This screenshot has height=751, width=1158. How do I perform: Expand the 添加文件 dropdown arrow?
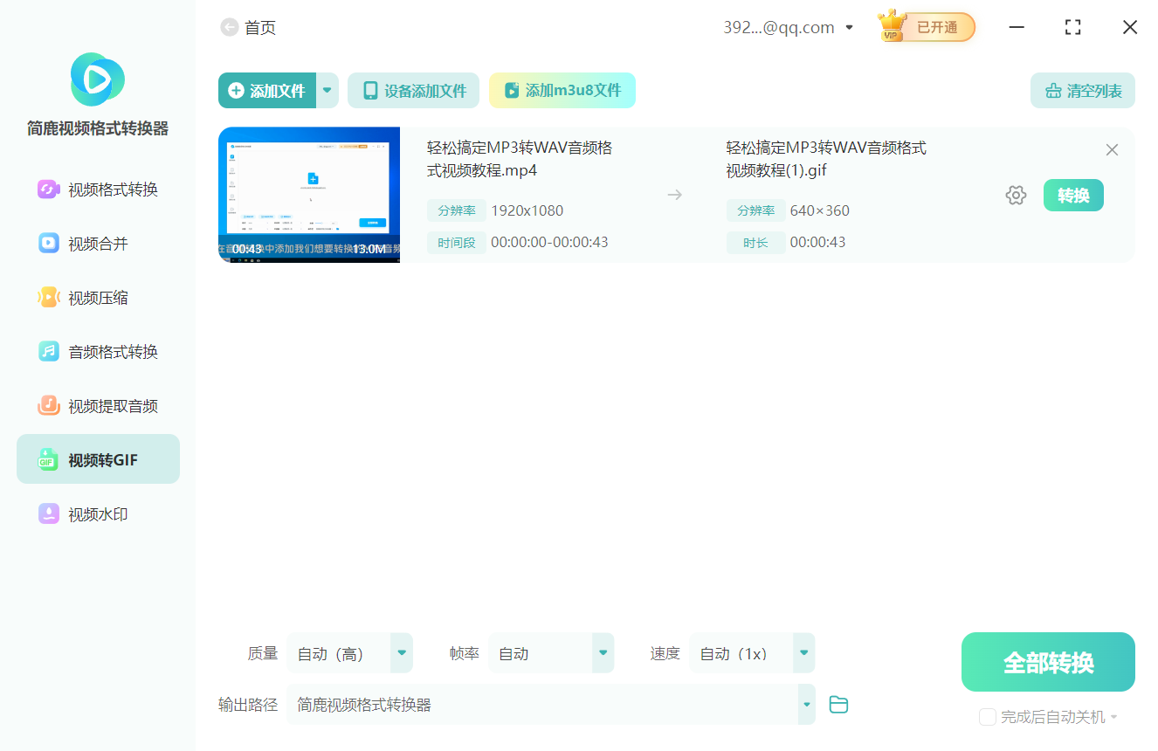click(327, 90)
